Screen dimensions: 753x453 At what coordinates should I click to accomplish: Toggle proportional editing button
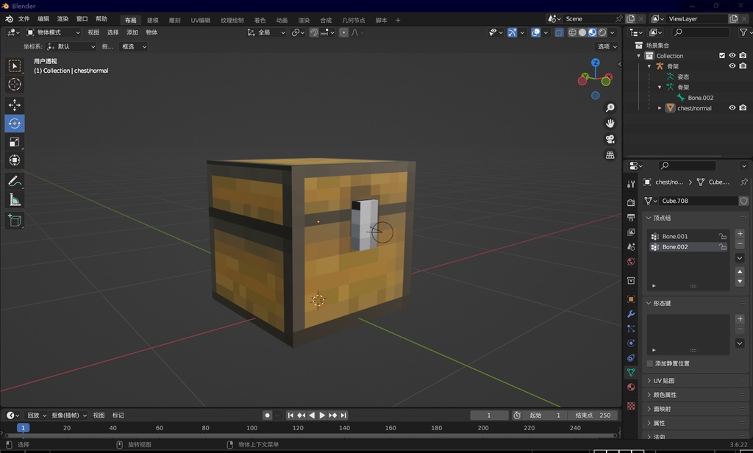pyautogui.click(x=343, y=32)
